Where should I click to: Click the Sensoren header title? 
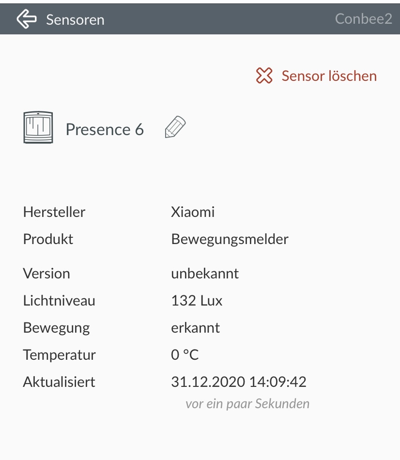[x=75, y=20]
